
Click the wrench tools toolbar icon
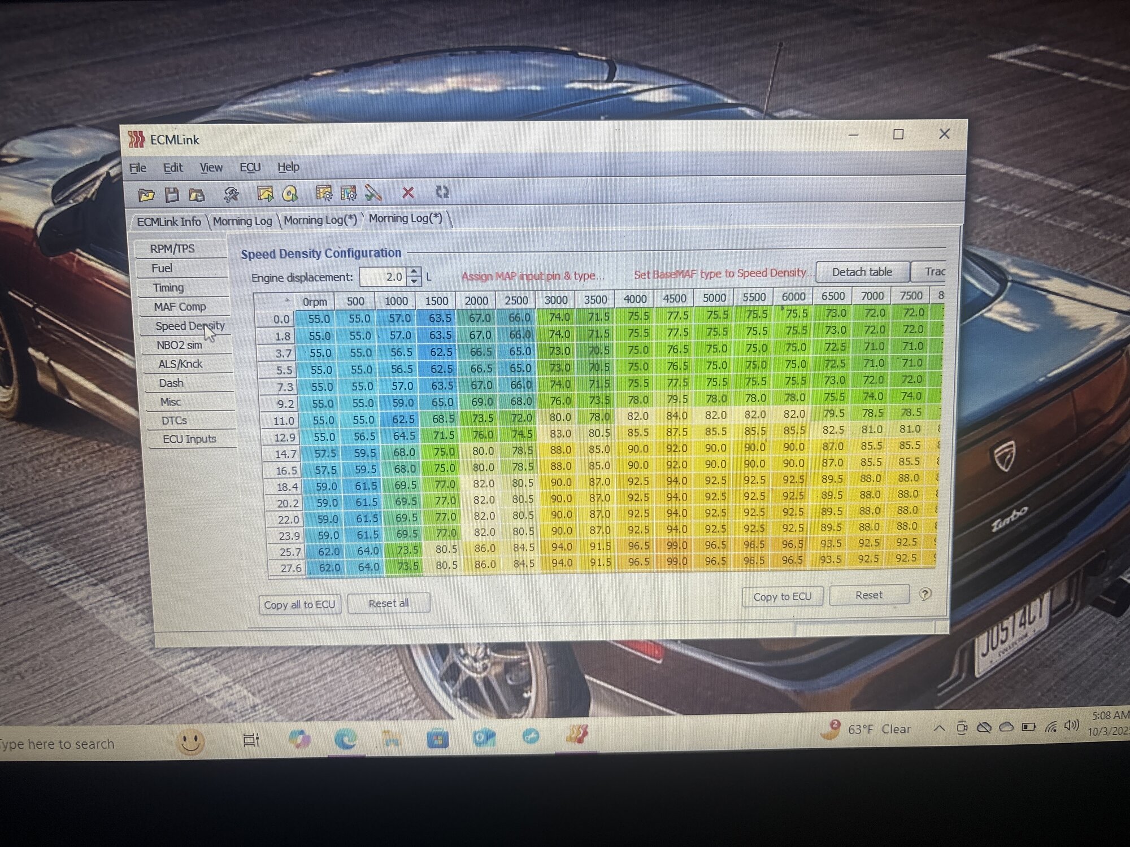[x=231, y=195]
